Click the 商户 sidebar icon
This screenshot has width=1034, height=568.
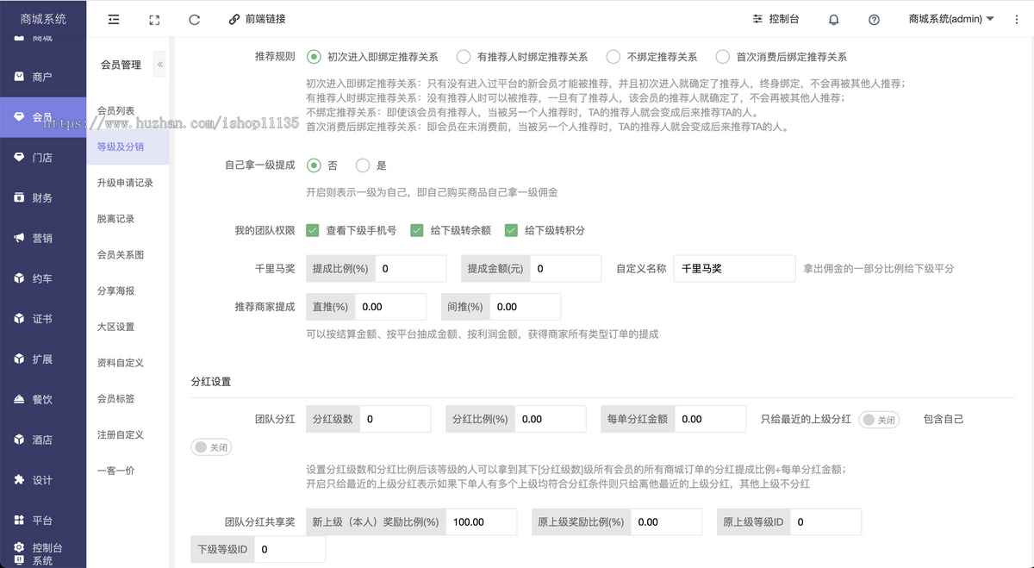click(x=20, y=77)
